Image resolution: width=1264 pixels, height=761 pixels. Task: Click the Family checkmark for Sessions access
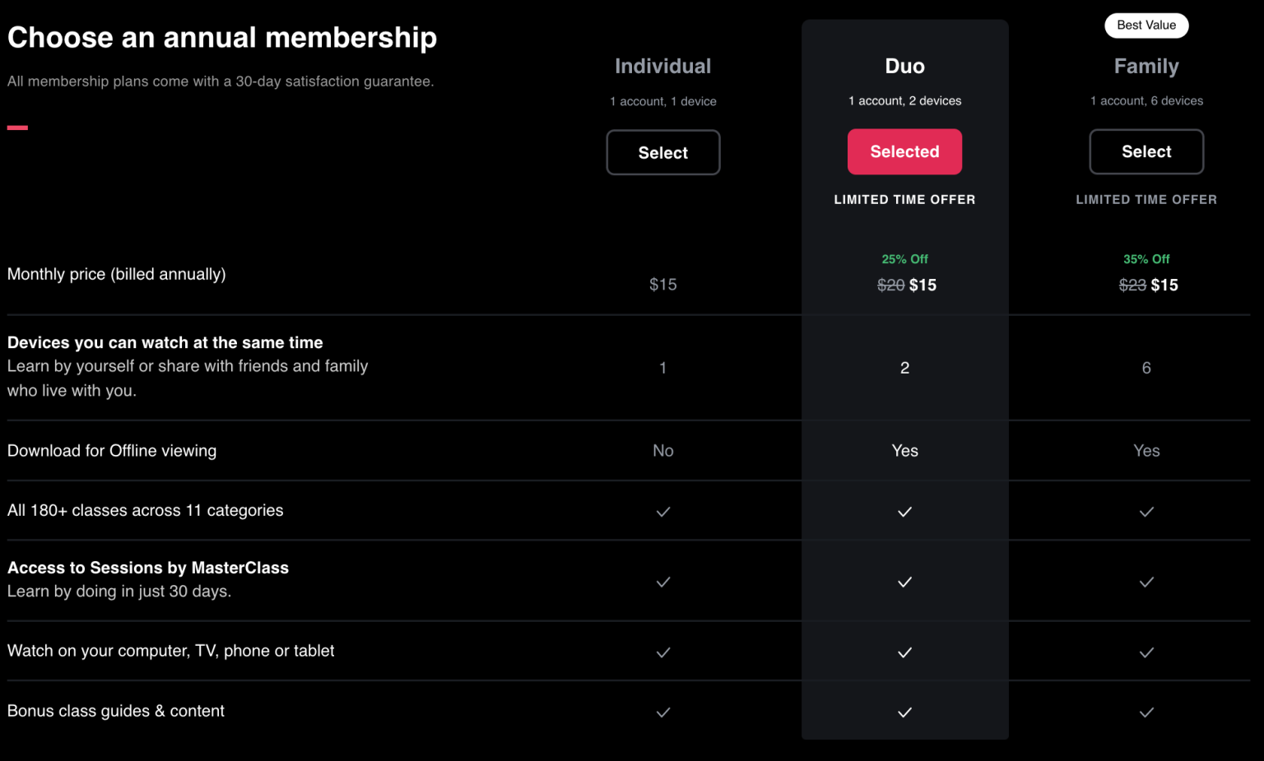pyautogui.click(x=1146, y=582)
